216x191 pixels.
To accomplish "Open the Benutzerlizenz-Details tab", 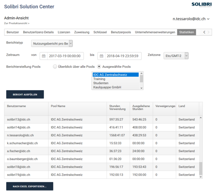I will [x=38, y=32].
